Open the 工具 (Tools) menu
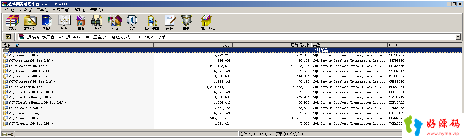 [43, 10]
